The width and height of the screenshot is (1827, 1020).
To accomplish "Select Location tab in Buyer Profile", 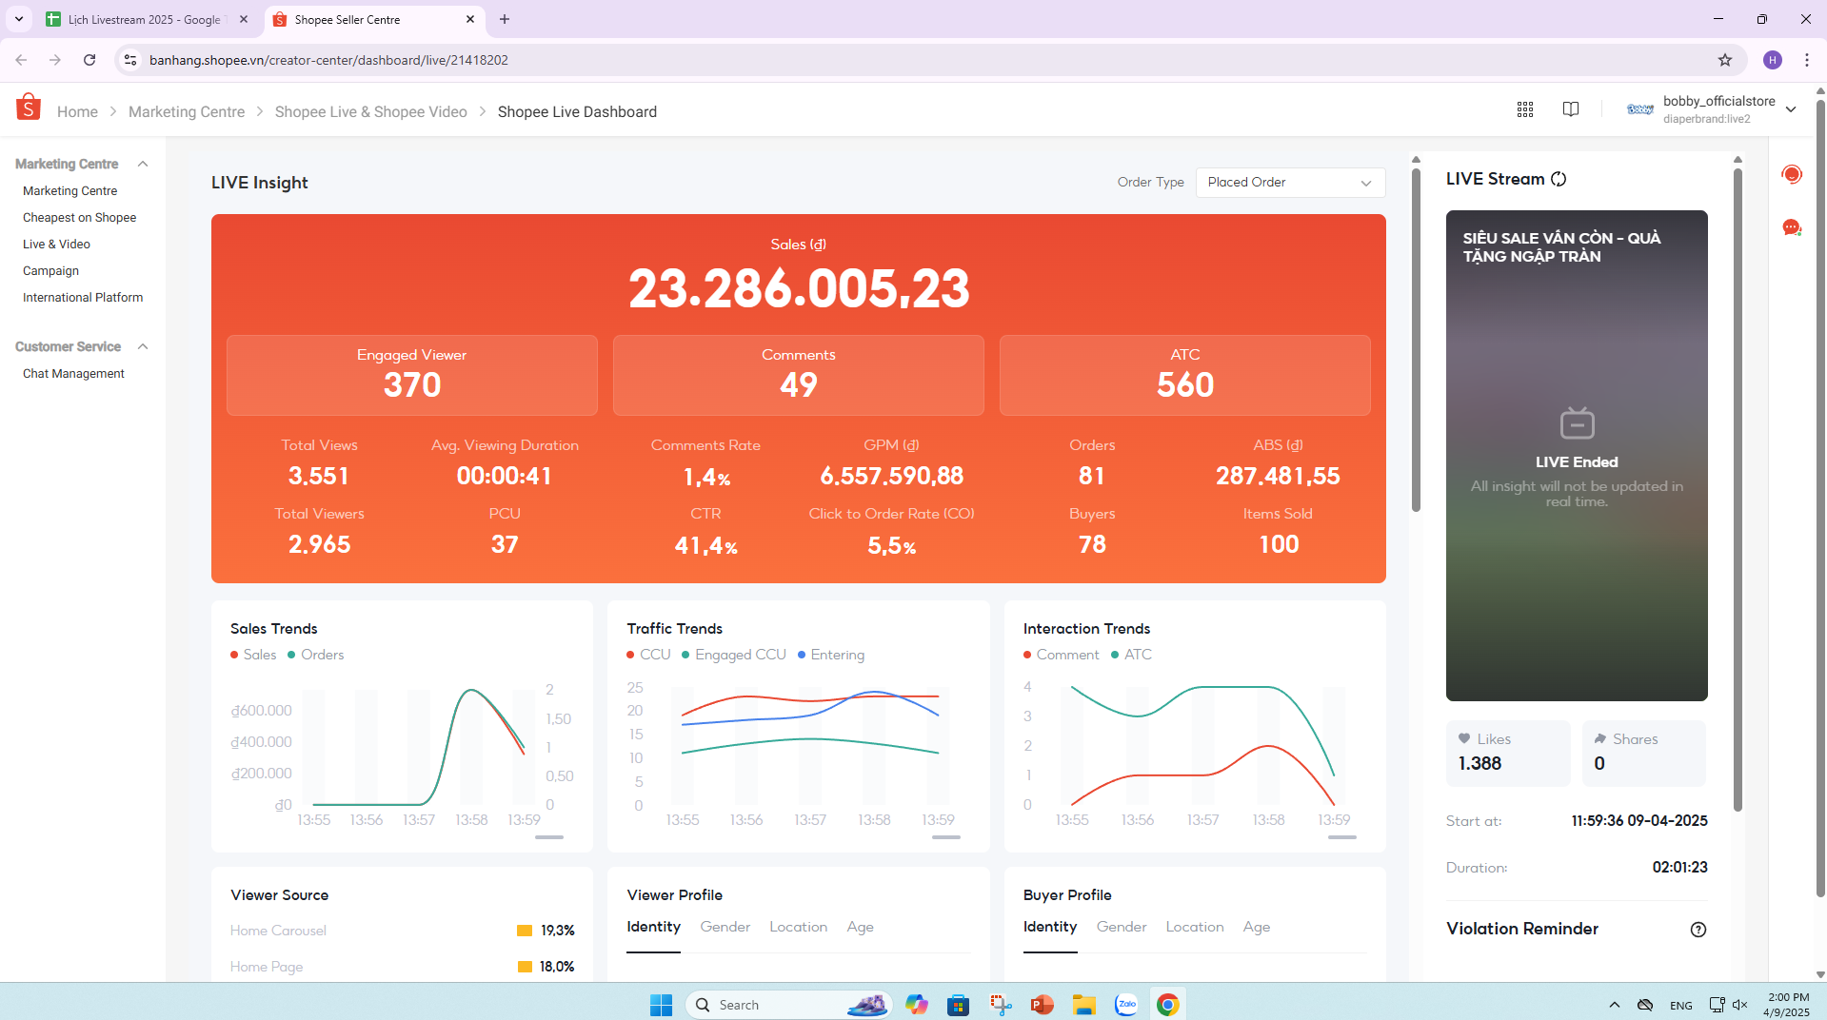I will pos(1195,927).
